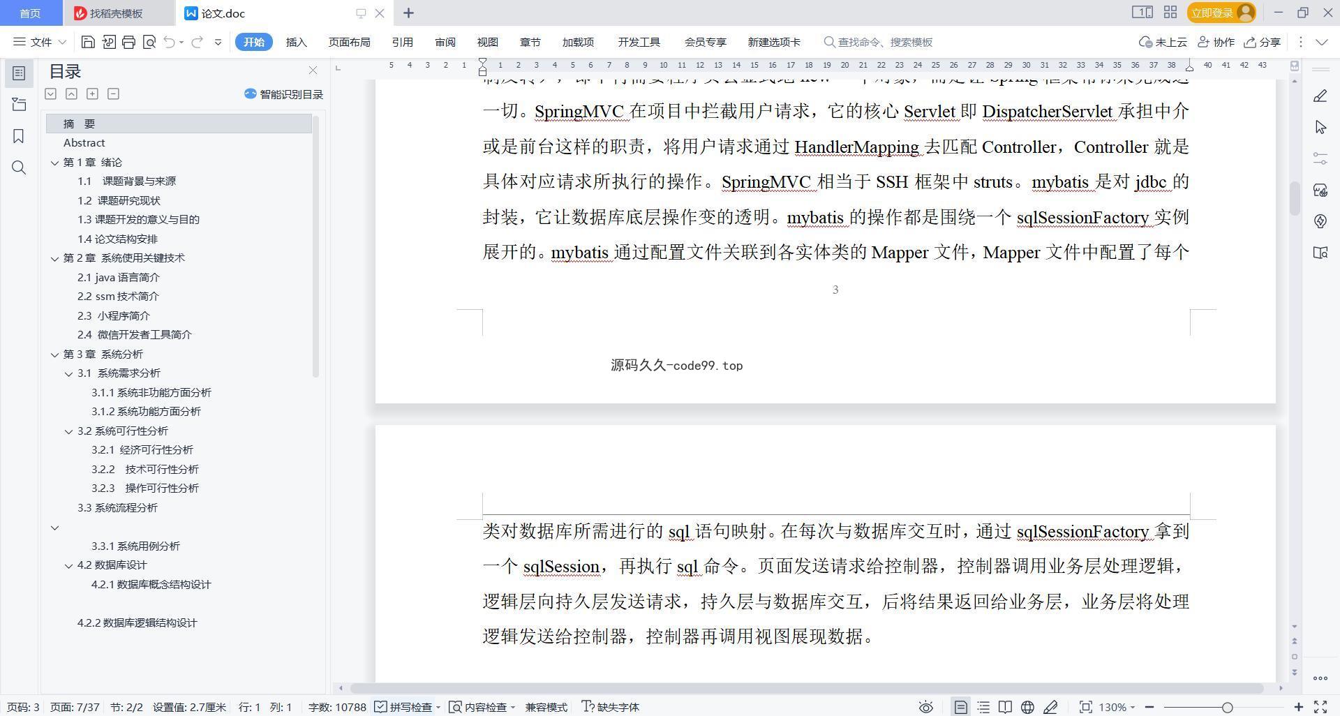The width and height of the screenshot is (1340, 716).
Task: Collapse 第2章 系统使用关键技术 node
Action: [x=55, y=258]
